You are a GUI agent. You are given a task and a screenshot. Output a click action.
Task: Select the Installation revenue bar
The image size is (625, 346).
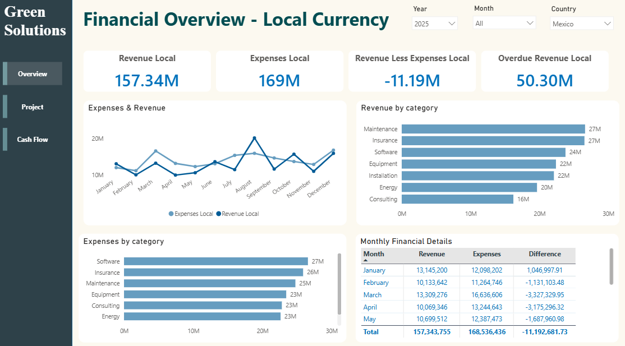point(478,176)
